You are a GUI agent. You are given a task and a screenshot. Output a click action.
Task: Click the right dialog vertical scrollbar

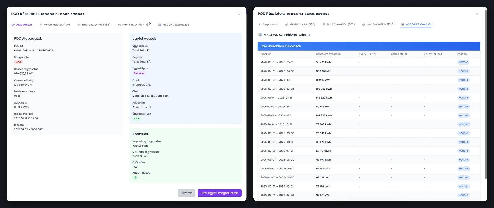coord(486,94)
